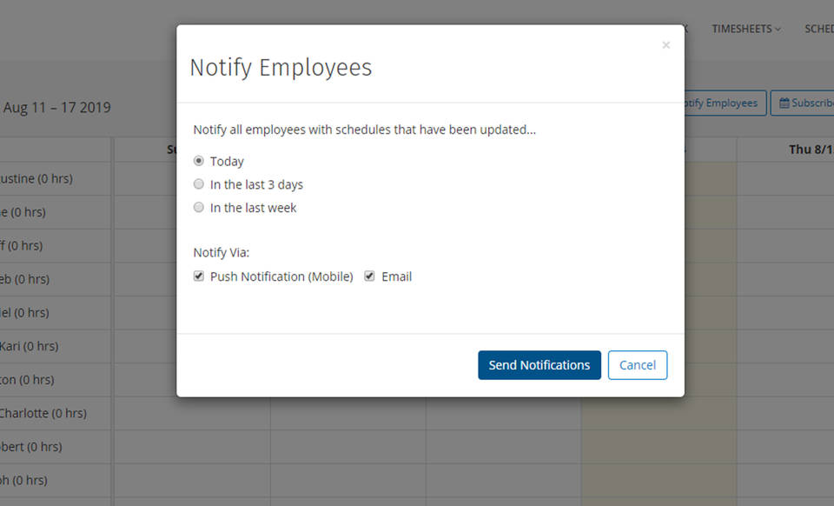Select the obert (0 hrs) employee row

tap(31, 446)
